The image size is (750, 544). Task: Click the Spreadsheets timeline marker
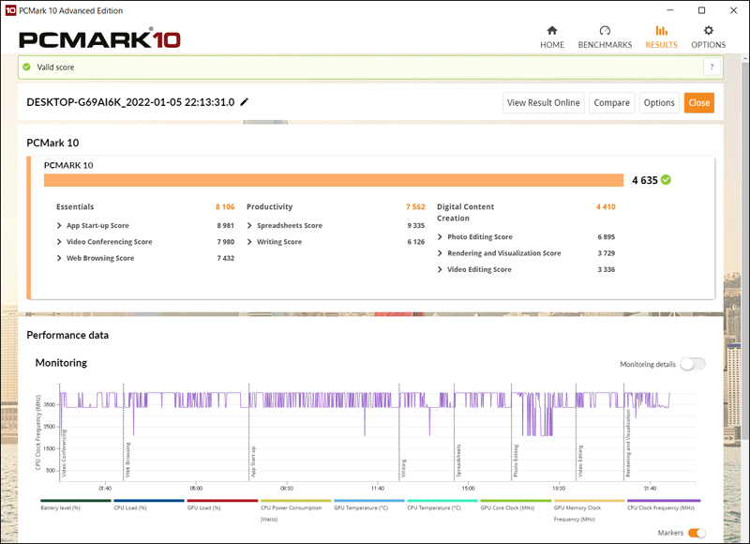pyautogui.click(x=458, y=461)
